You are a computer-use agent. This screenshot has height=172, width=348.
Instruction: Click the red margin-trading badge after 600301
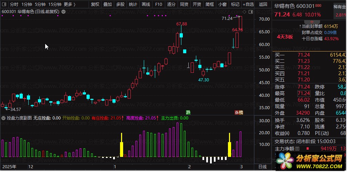pos(318,5)
